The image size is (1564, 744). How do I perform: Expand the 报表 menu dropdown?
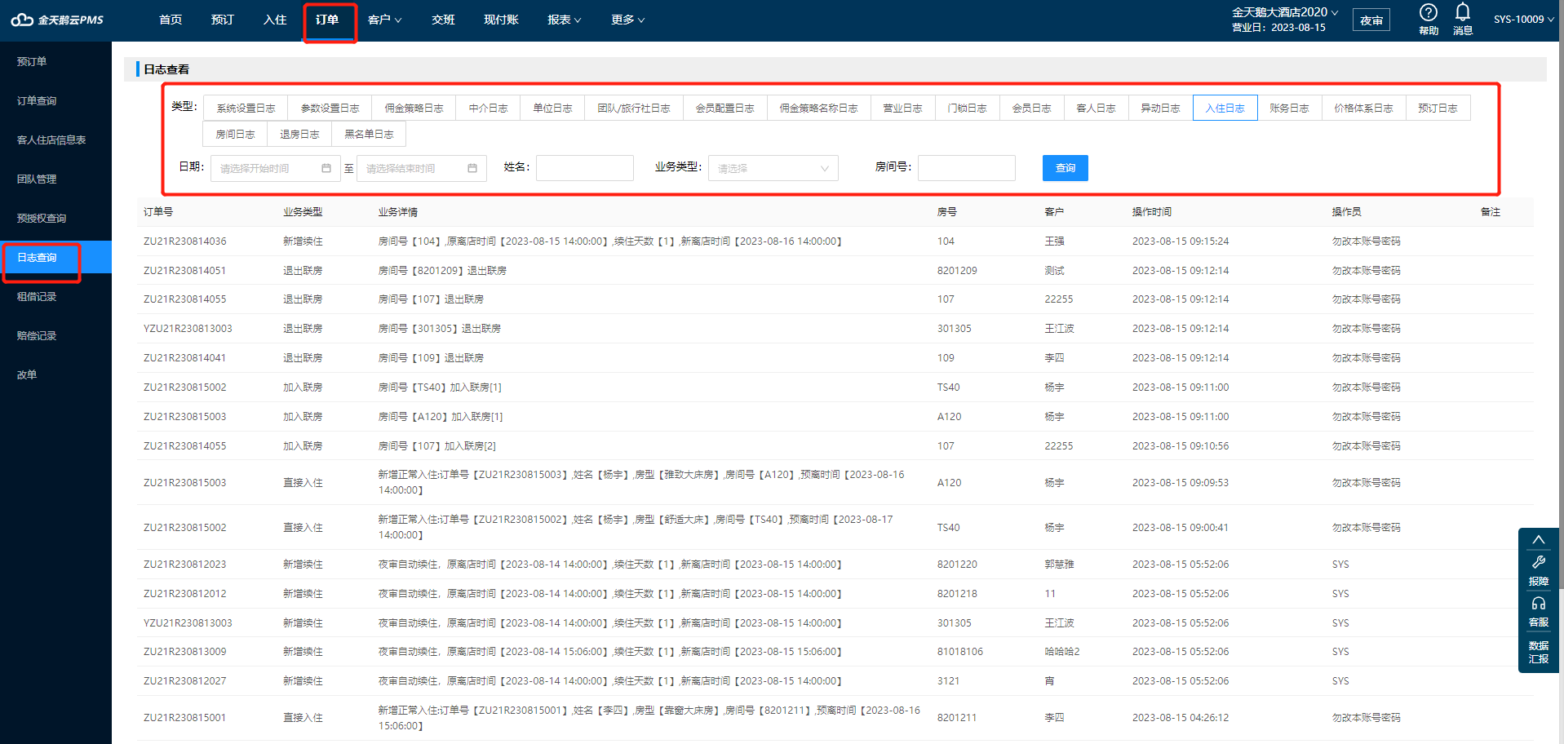coord(564,20)
